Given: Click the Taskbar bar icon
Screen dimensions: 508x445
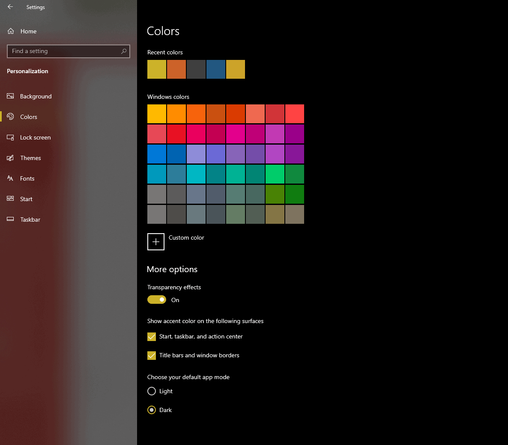Looking at the screenshot, I should pos(10,219).
